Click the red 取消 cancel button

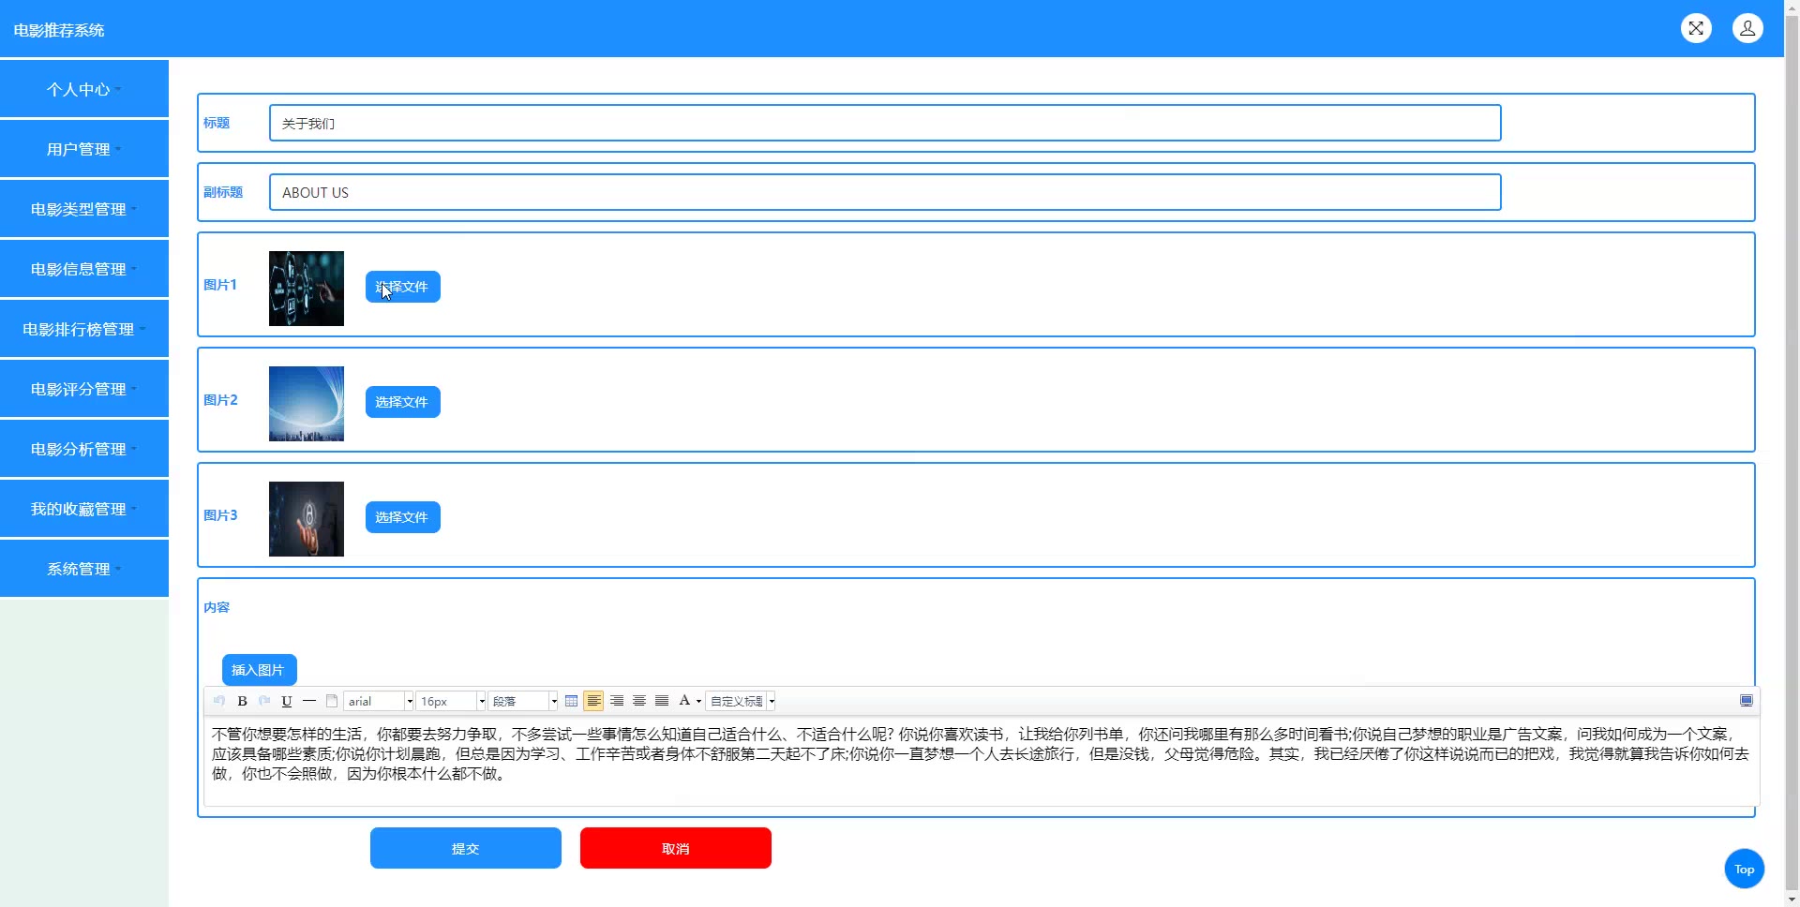(x=675, y=848)
